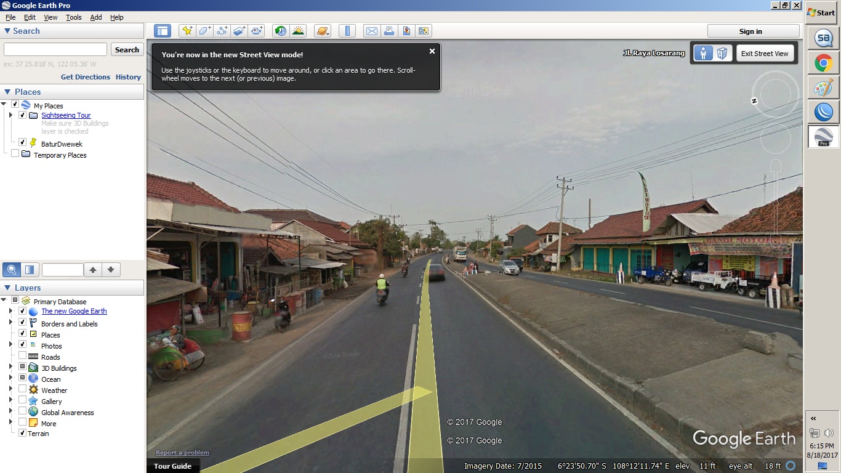Screen dimensions: 841x473
Task: Click the north compass look joystick
Action: 775,94
